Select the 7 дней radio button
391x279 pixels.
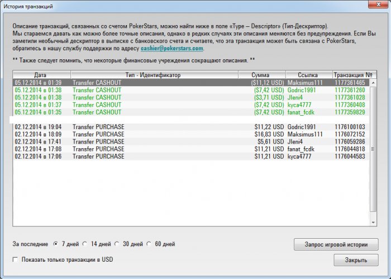tap(55, 244)
